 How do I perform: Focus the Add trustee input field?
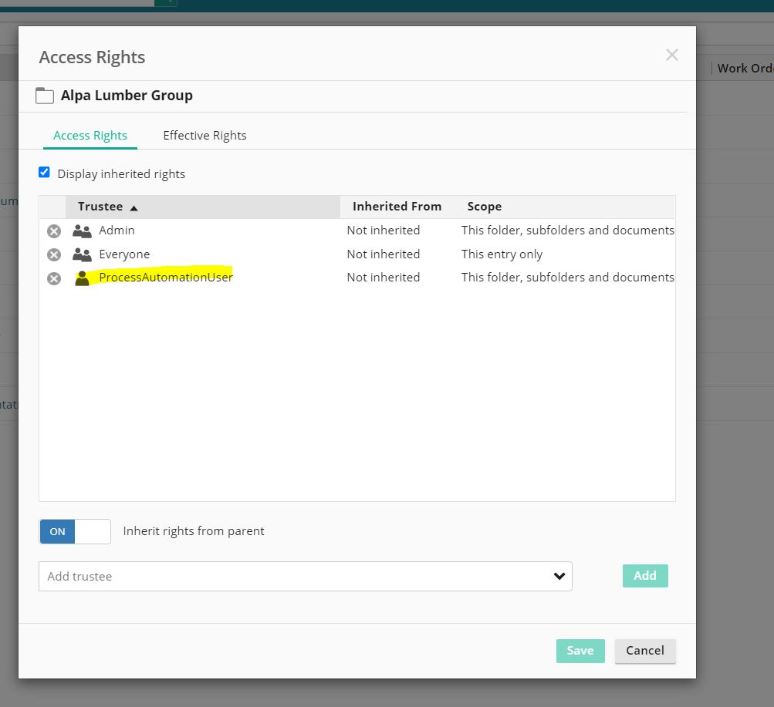pyautogui.click(x=293, y=577)
